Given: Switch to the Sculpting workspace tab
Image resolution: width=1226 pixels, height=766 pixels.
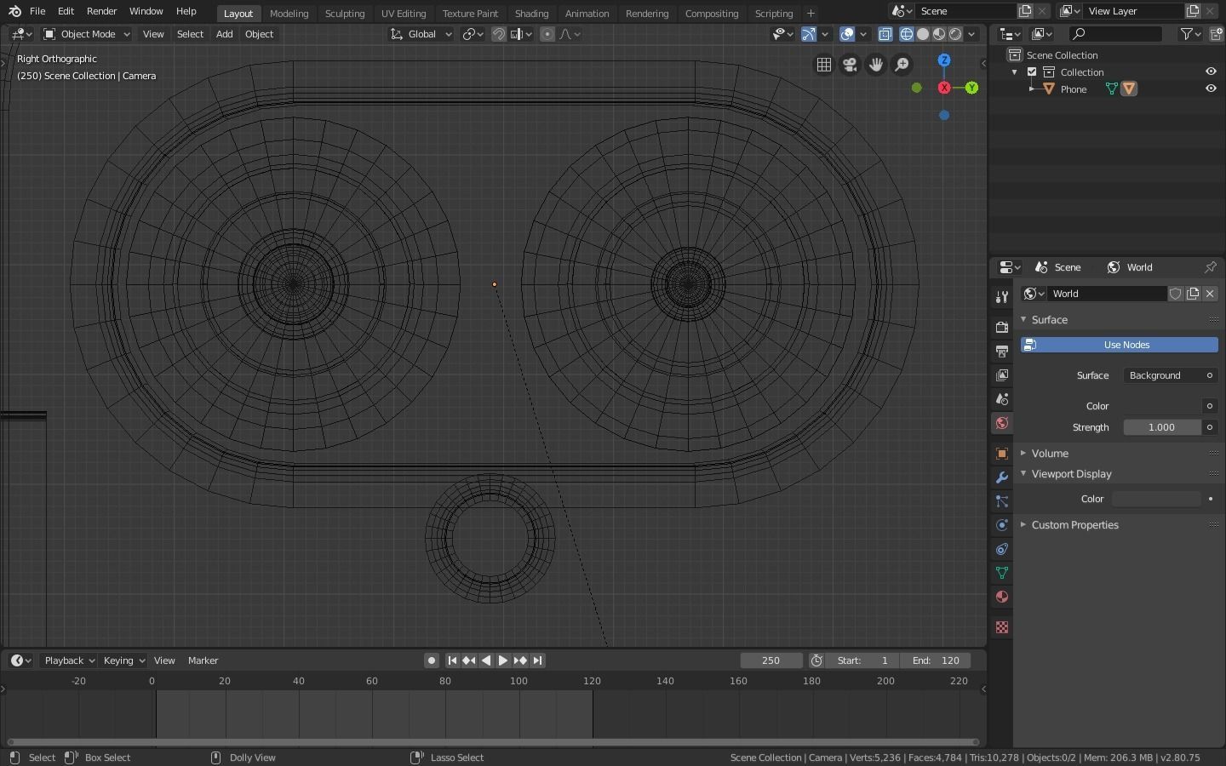Looking at the screenshot, I should (x=344, y=14).
